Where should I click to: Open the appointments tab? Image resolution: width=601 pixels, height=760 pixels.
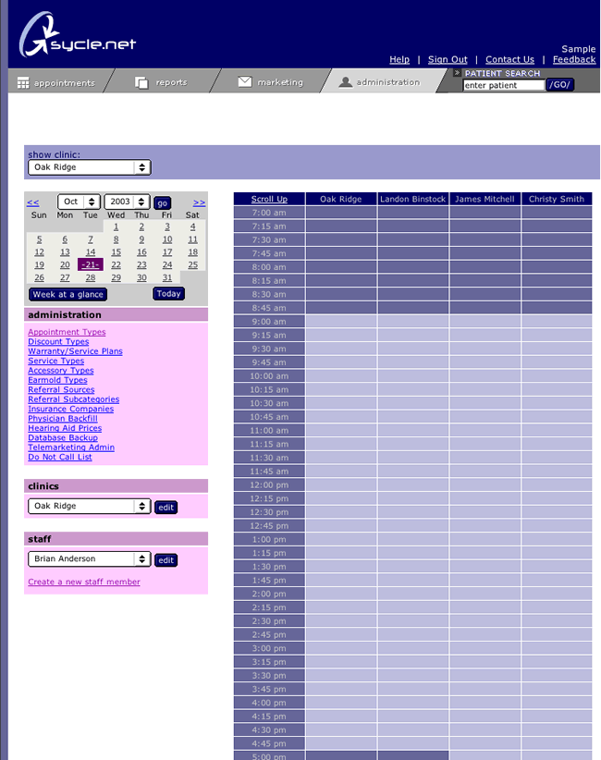(57, 82)
